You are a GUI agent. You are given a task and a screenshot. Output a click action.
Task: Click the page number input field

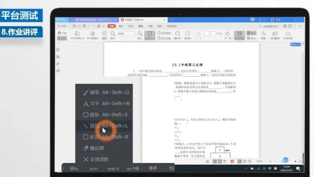(209, 34)
